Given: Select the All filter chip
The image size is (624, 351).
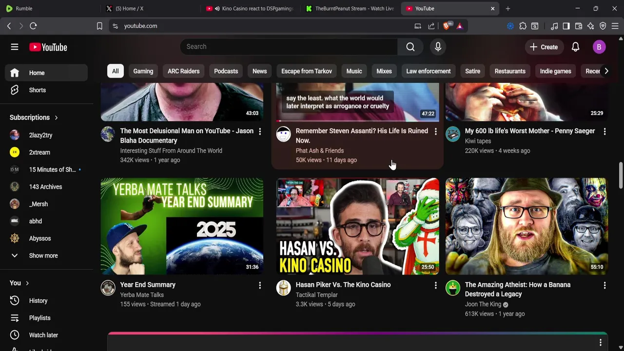Looking at the screenshot, I should point(115,71).
